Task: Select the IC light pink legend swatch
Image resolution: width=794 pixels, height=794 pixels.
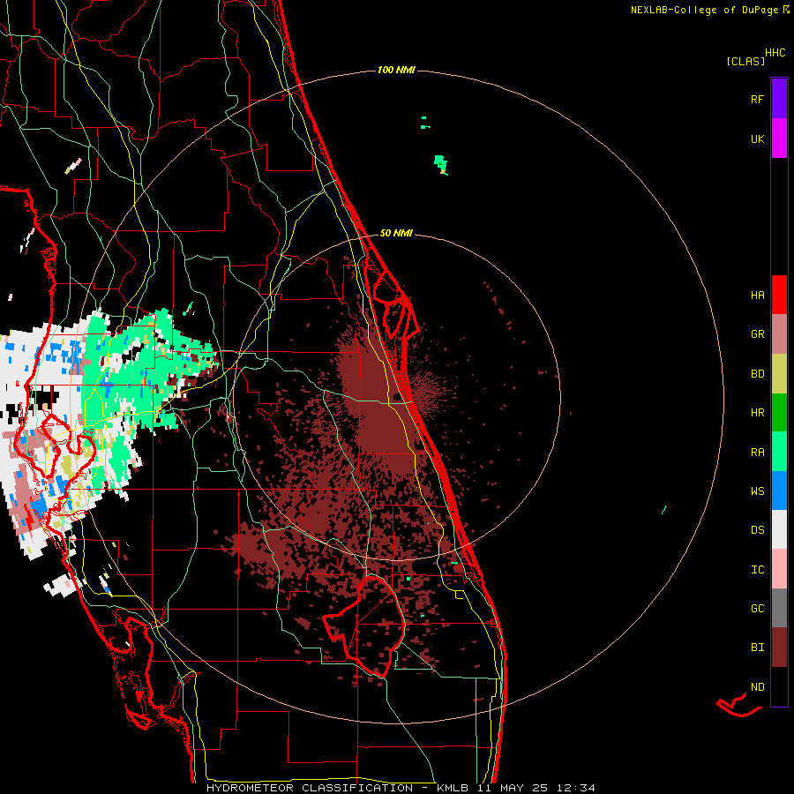Action: click(x=779, y=569)
